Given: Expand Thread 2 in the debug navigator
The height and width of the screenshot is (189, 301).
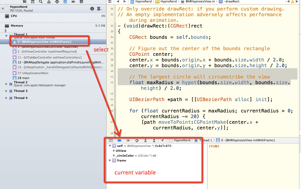Looking at the screenshot, I should coord(6,84).
